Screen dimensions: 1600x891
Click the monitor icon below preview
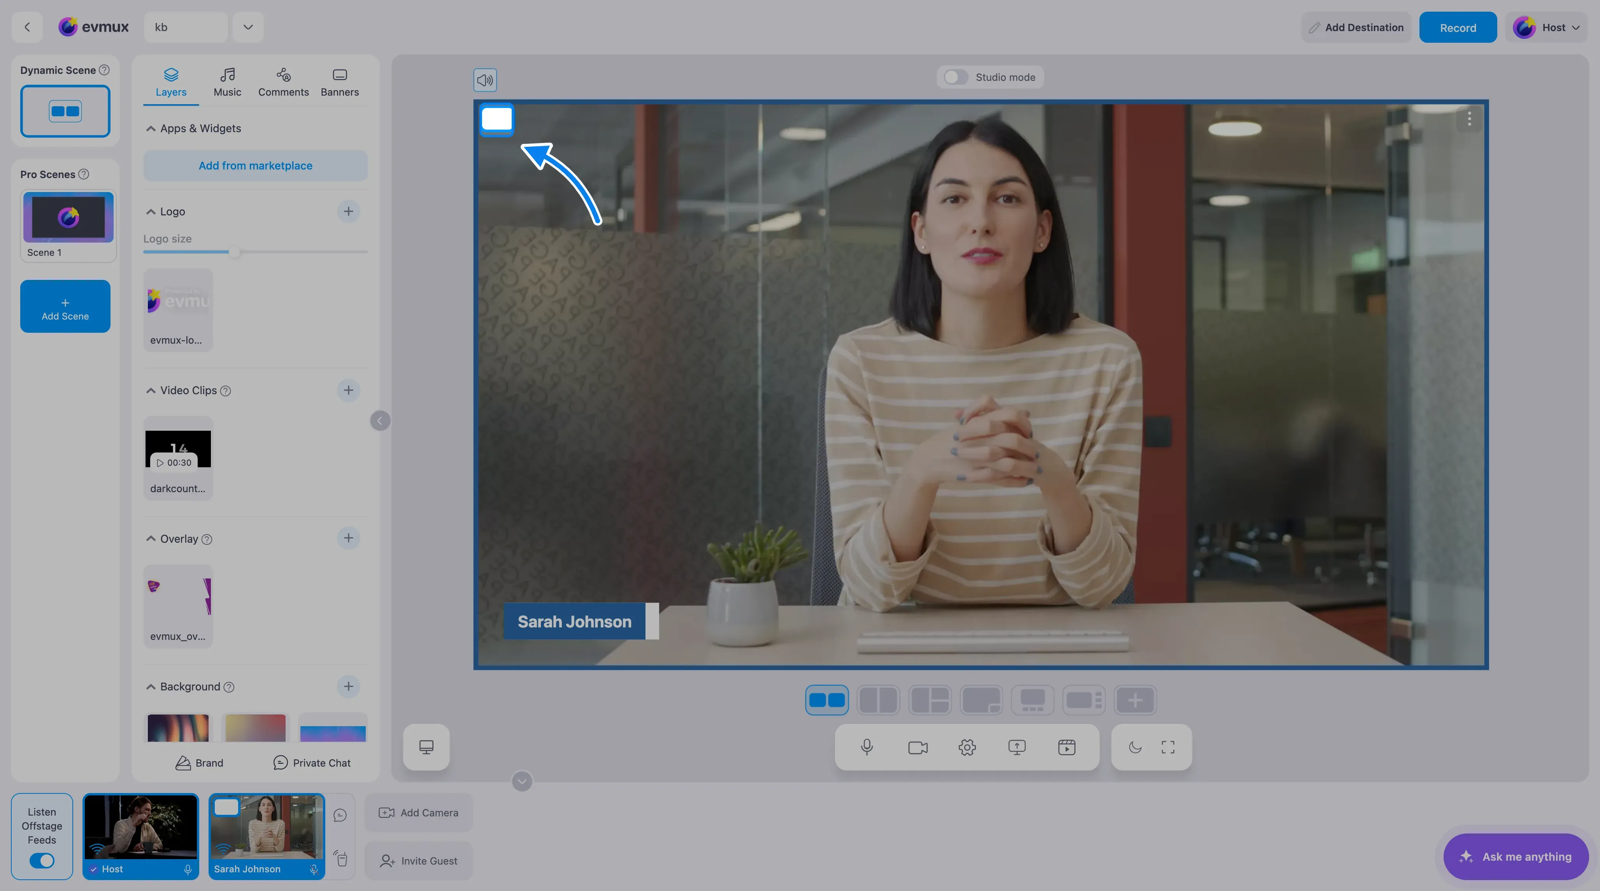(x=426, y=747)
